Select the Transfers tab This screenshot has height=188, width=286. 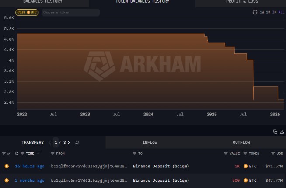(x=33, y=143)
